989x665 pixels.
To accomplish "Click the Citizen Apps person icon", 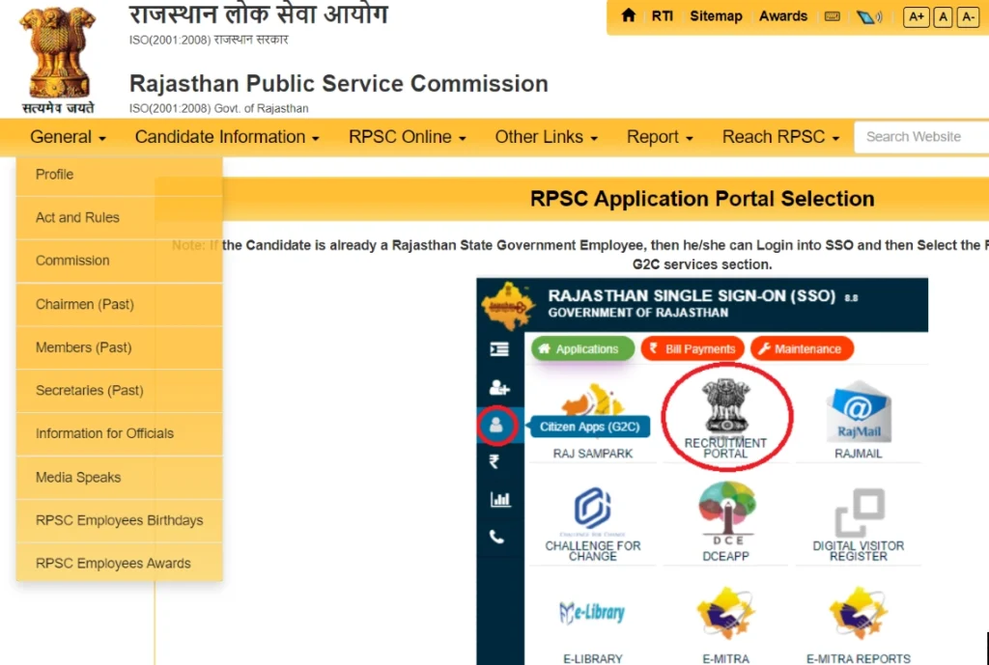I will (496, 425).
